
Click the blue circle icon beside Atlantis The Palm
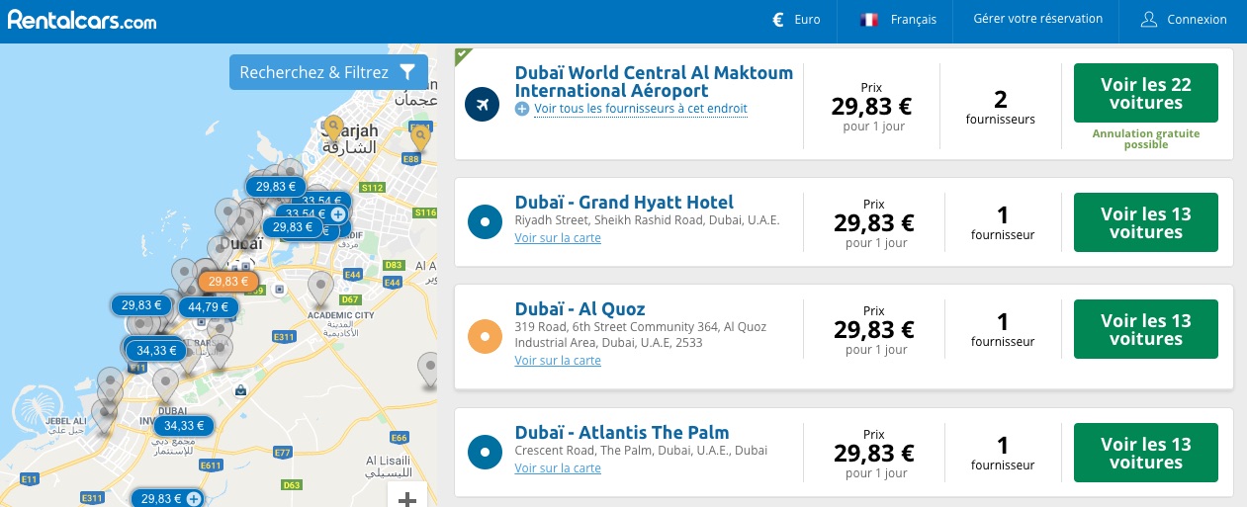point(485,453)
